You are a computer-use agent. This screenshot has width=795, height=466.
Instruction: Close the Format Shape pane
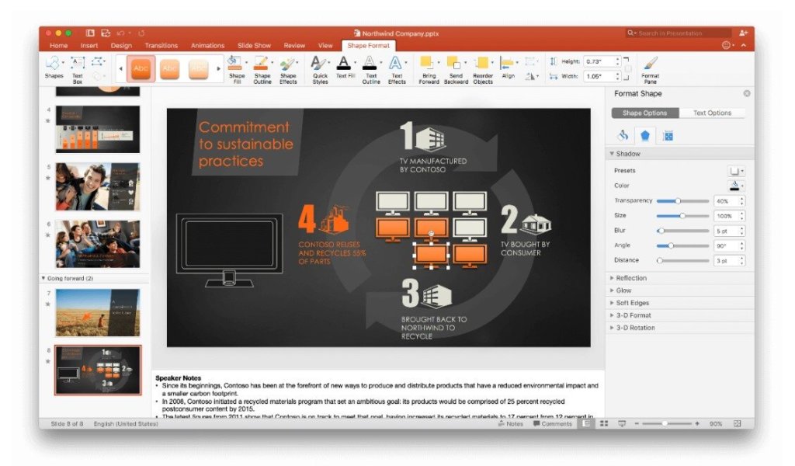tap(747, 93)
